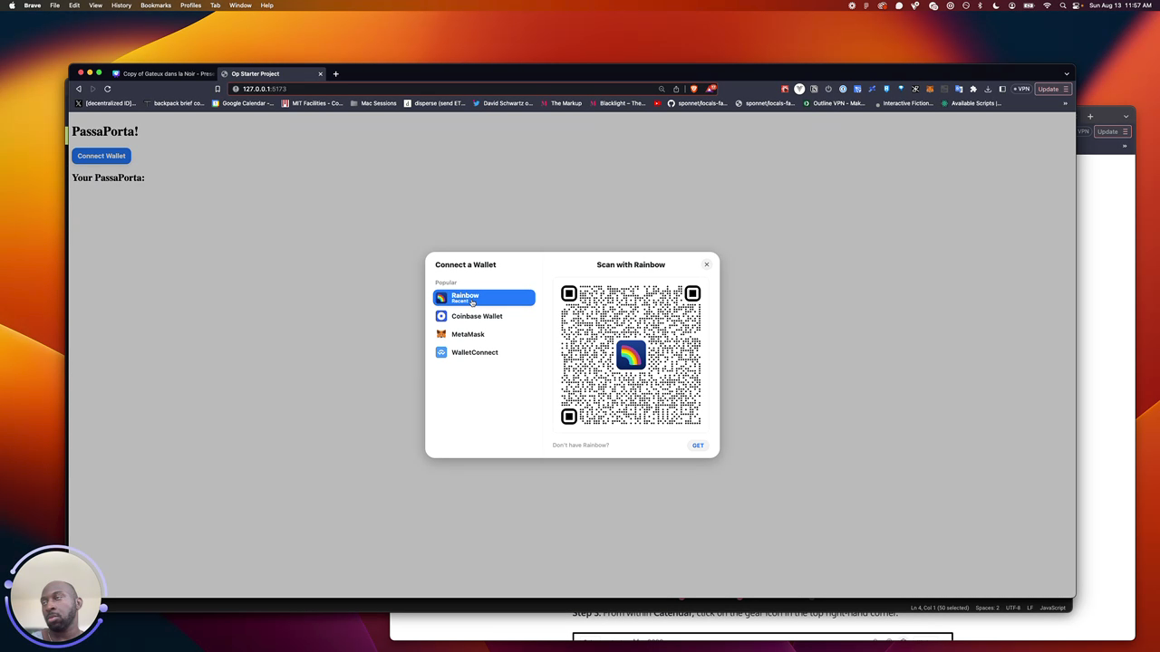The image size is (1160, 652).
Task: Open new tab in background browser window
Action: [x=1090, y=117]
